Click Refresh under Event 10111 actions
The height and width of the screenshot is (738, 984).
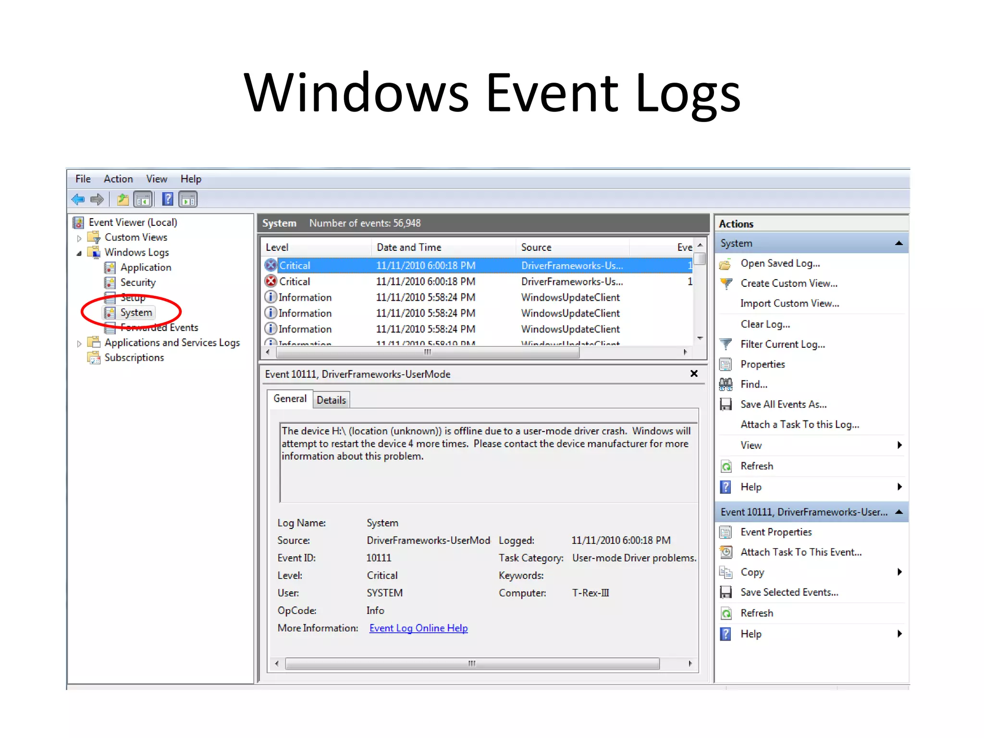757,613
